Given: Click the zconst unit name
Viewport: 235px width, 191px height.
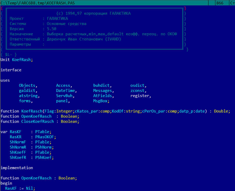Looking at the screenshot, I should point(137,91).
